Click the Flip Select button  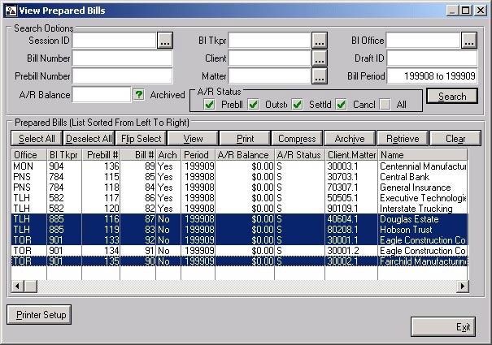pyautogui.click(x=142, y=138)
